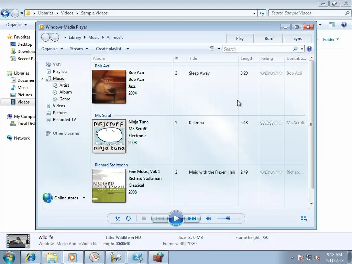Select Maid with the Flaxen Hair track
This screenshot has height=264, width=352.
click(x=212, y=172)
